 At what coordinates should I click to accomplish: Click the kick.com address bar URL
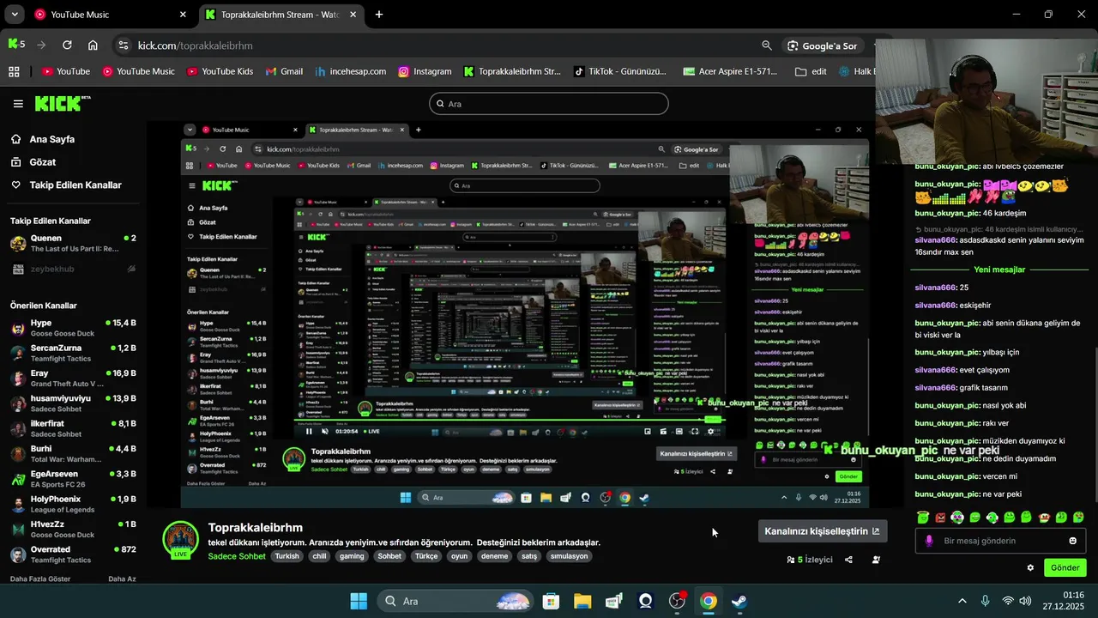point(196,45)
